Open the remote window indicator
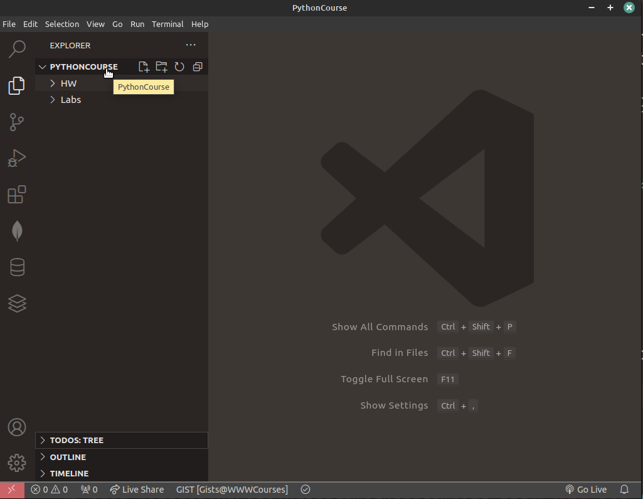The image size is (643, 499). click(12, 490)
